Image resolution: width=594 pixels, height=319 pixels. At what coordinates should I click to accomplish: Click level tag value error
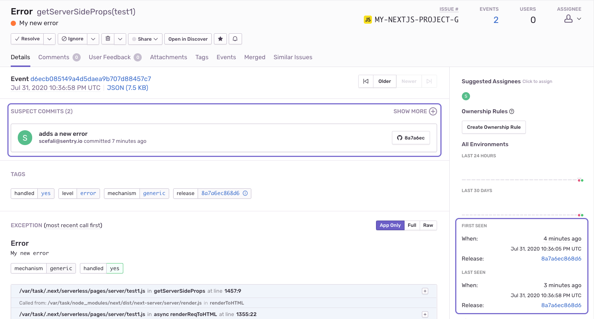click(88, 194)
